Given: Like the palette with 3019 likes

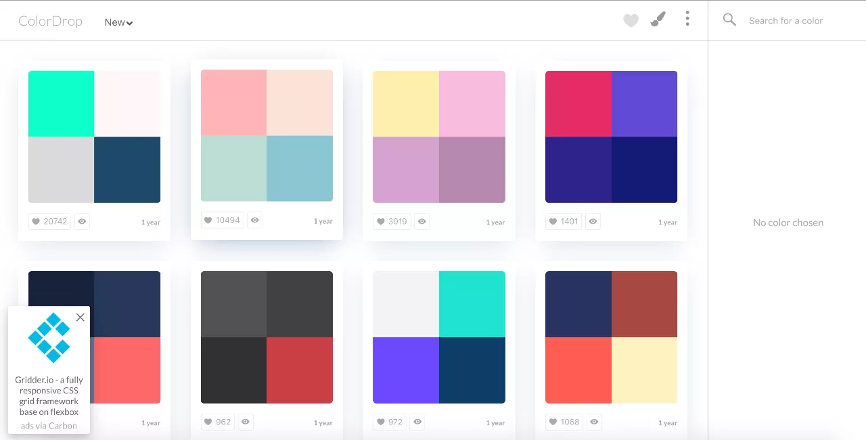Looking at the screenshot, I should [x=392, y=221].
